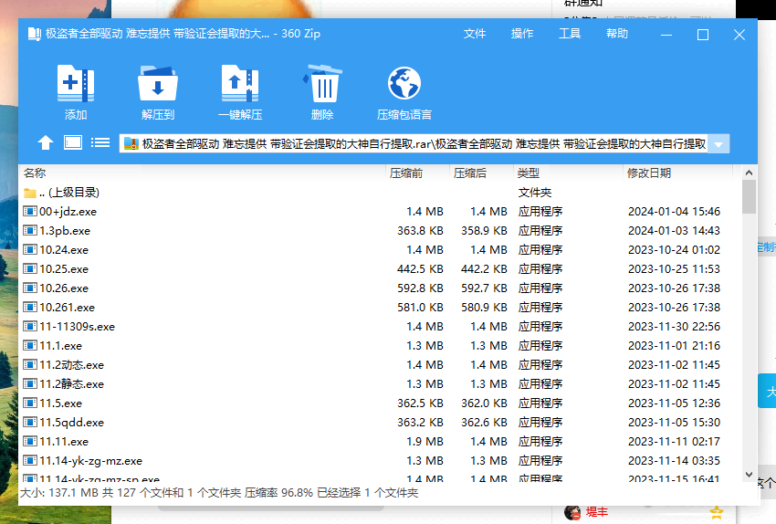
Task: Click the file icon of 11.5qdd.exe
Action: point(30,422)
